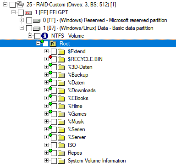
Task: Select the $RECYCLE.BIN label
Action: point(85,59)
